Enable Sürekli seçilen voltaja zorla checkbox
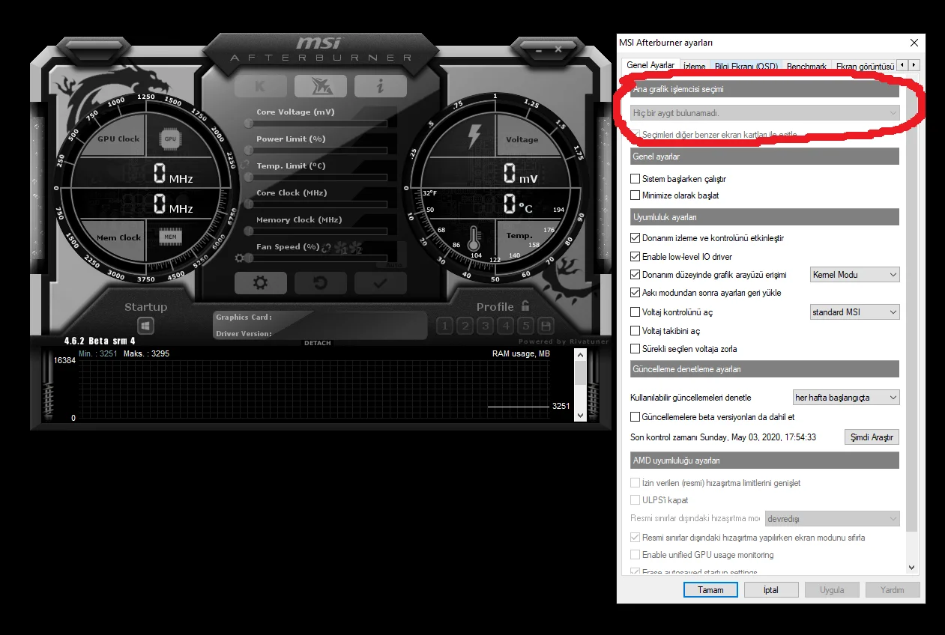 point(635,349)
